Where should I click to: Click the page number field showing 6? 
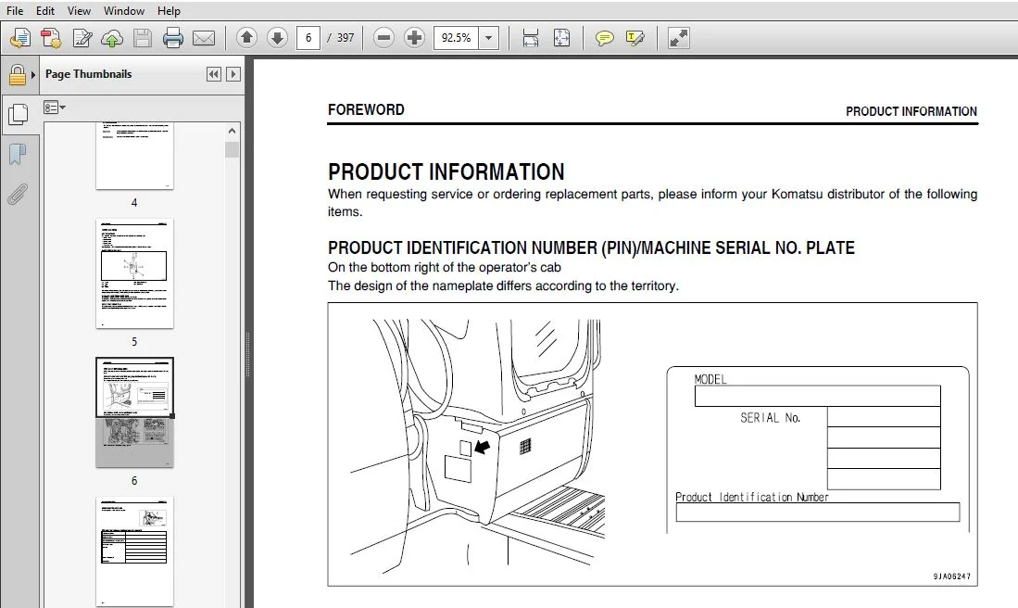pos(308,38)
